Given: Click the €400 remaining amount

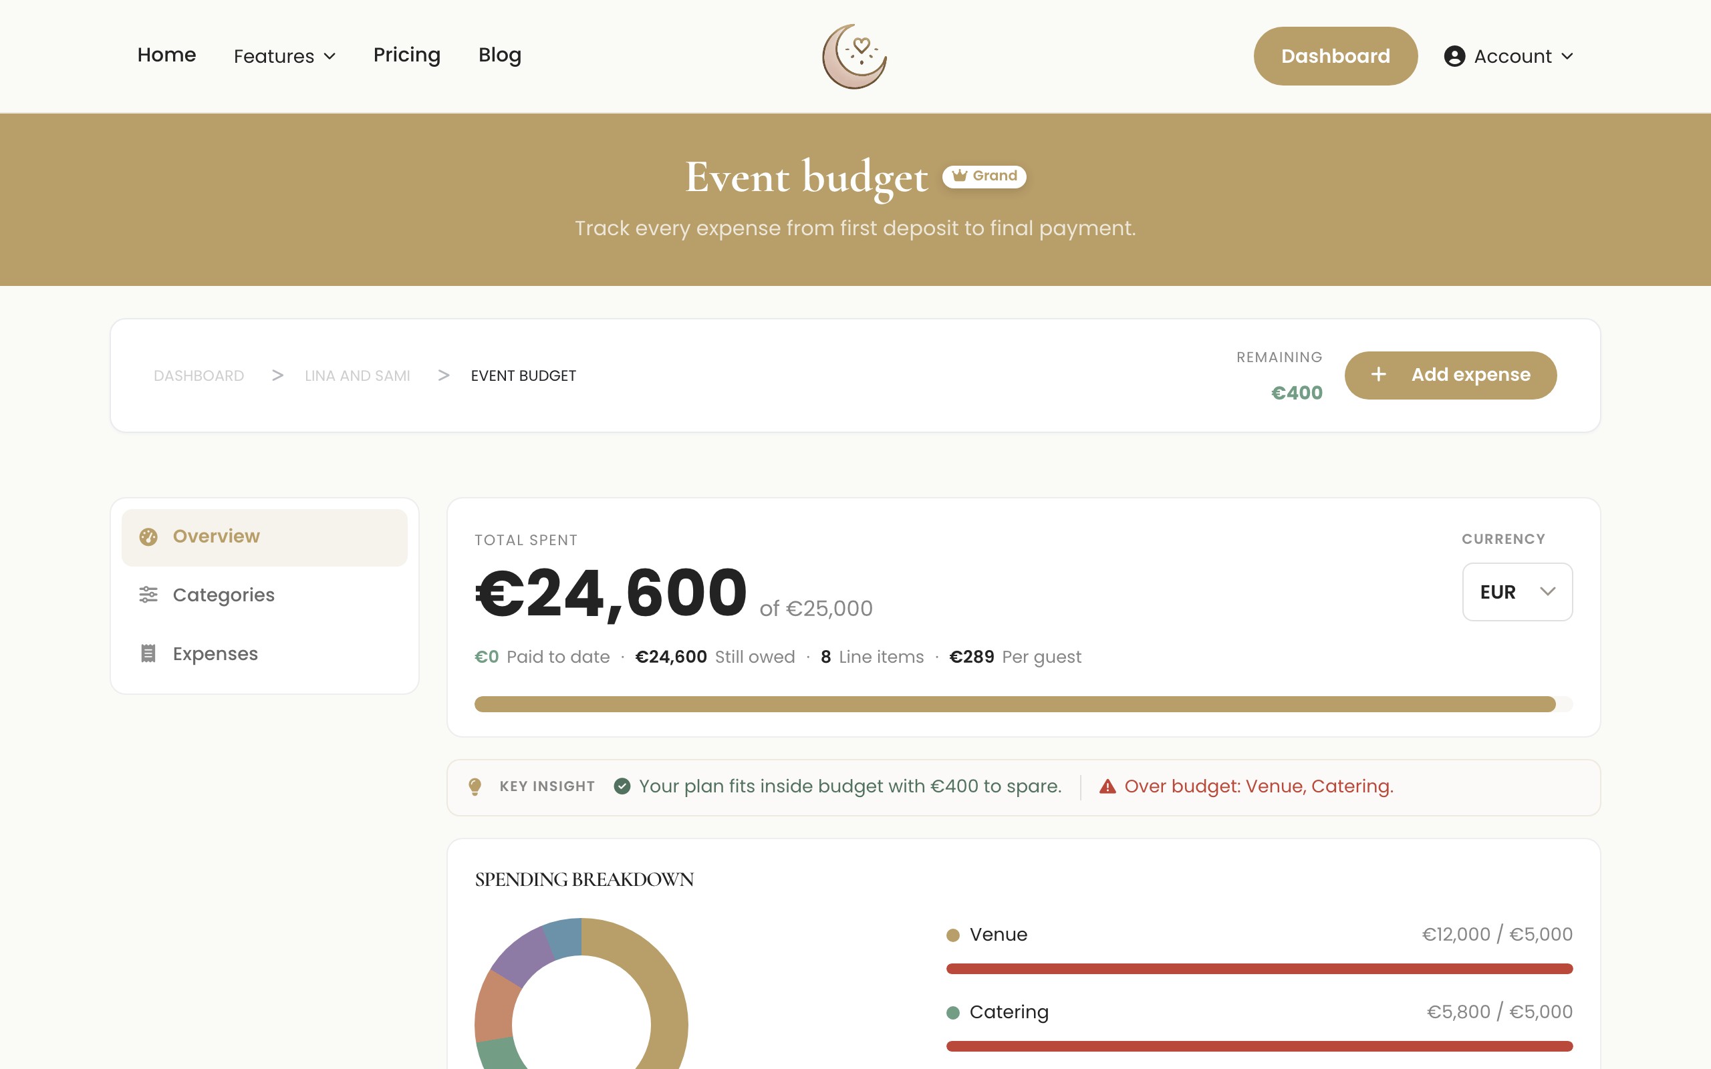Looking at the screenshot, I should (x=1297, y=392).
